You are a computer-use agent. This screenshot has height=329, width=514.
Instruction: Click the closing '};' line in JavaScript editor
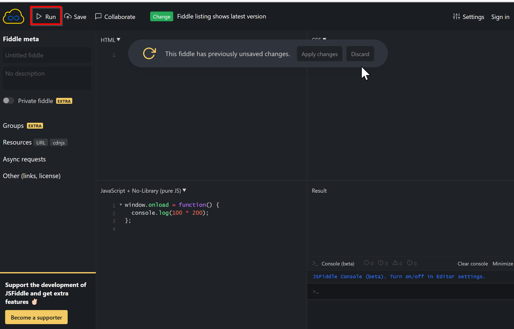(128, 221)
